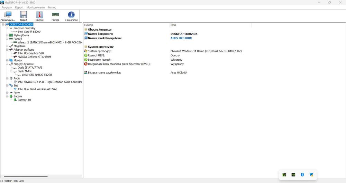Click the Bluetooth icon in tray popup
The height and width of the screenshot is (183, 346).
(x=302, y=175)
